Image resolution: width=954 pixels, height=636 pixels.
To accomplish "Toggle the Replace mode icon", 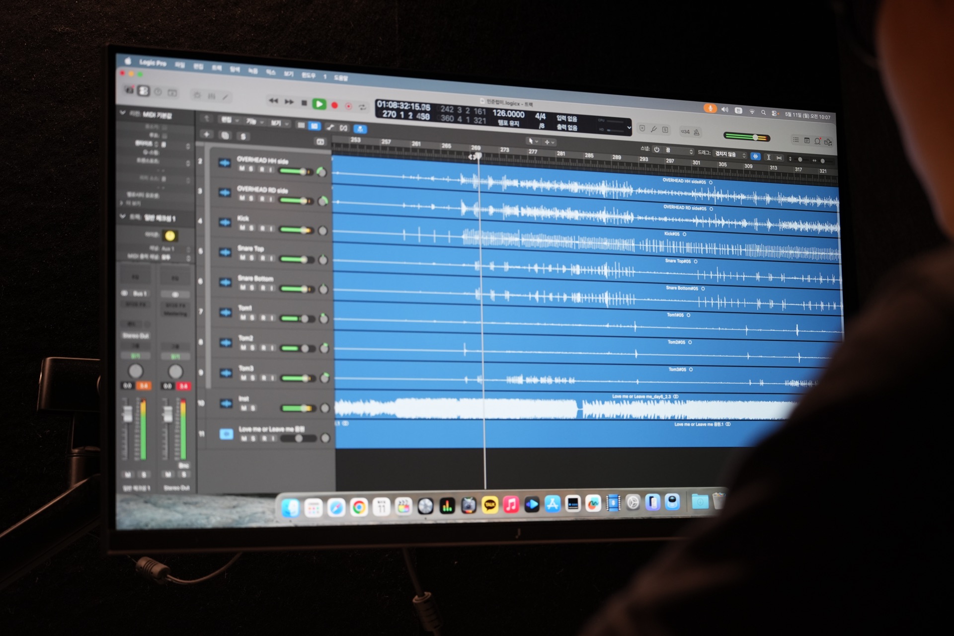I will tap(642, 128).
